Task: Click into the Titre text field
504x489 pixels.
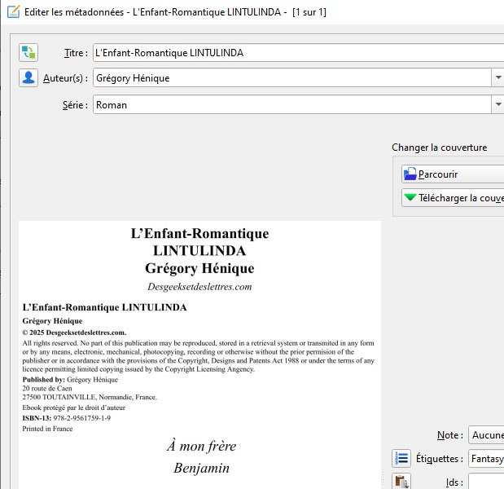Action: [298, 53]
